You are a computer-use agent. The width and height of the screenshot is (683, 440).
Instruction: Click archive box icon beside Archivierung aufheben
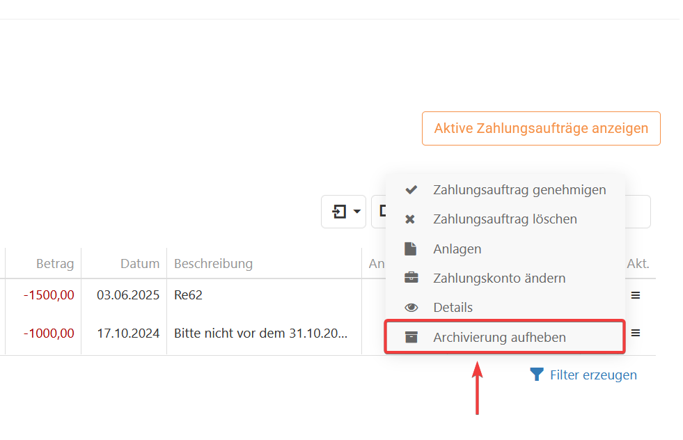411,337
